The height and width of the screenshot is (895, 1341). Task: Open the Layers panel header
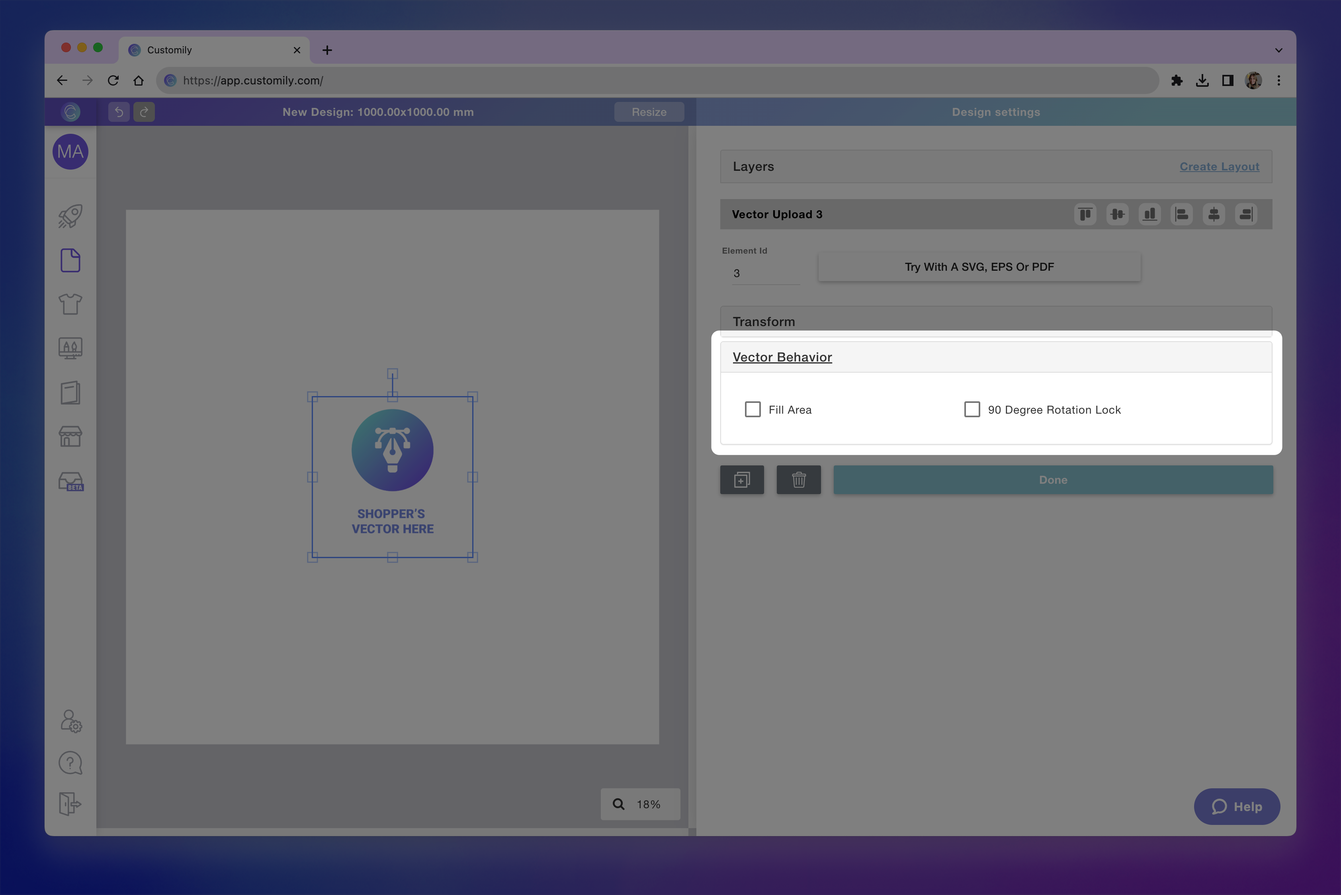(754, 167)
